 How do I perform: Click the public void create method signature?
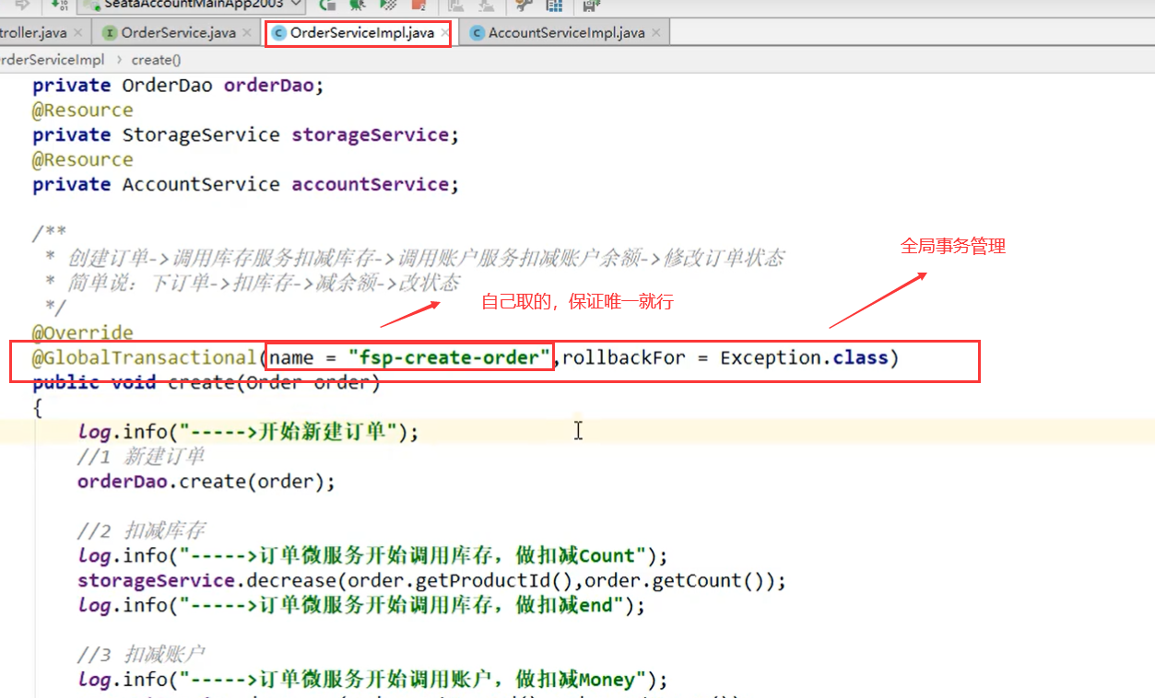206,383
